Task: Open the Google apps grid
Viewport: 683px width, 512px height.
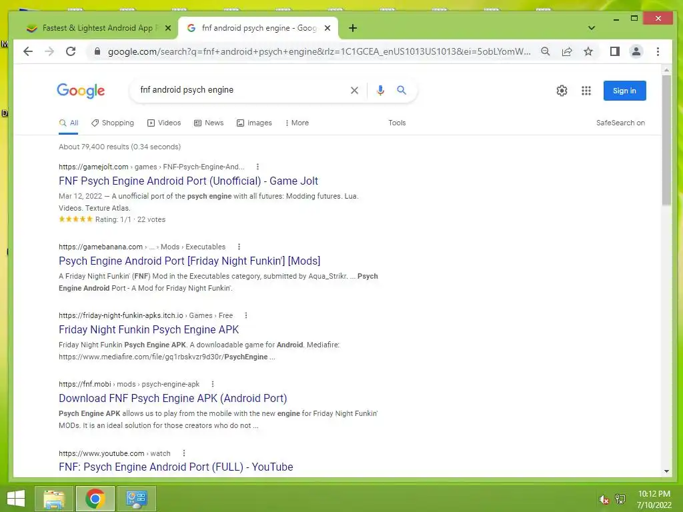Action: click(x=586, y=91)
